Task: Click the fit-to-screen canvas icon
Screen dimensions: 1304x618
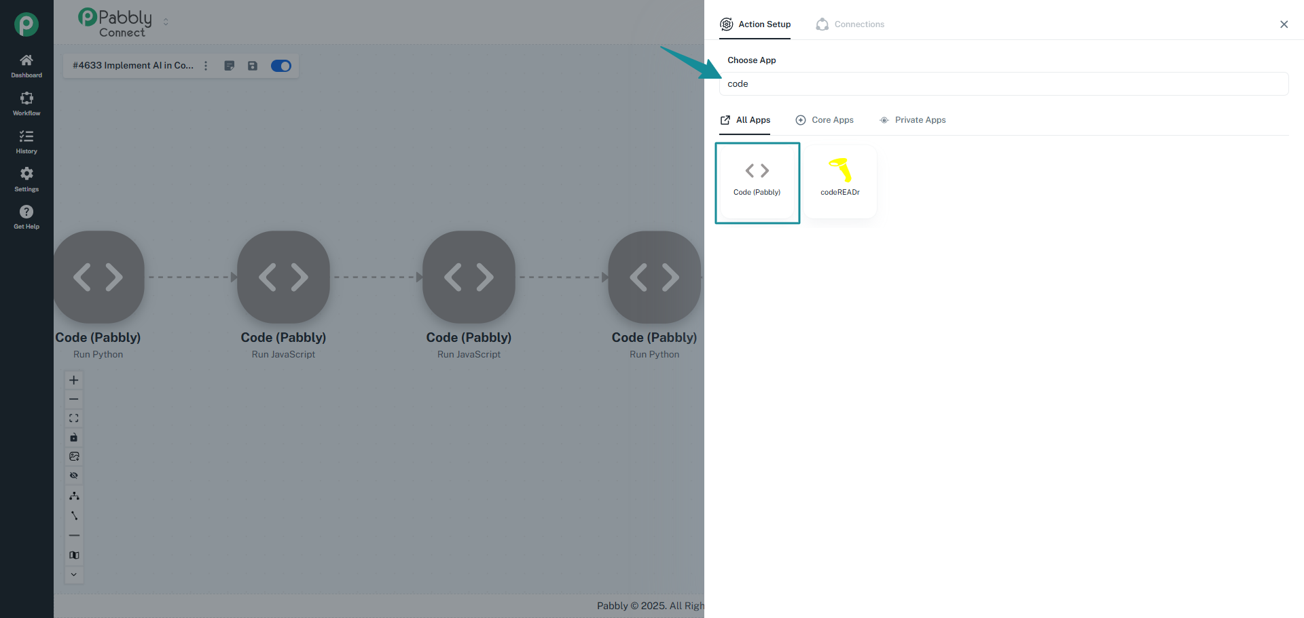Action: click(74, 419)
